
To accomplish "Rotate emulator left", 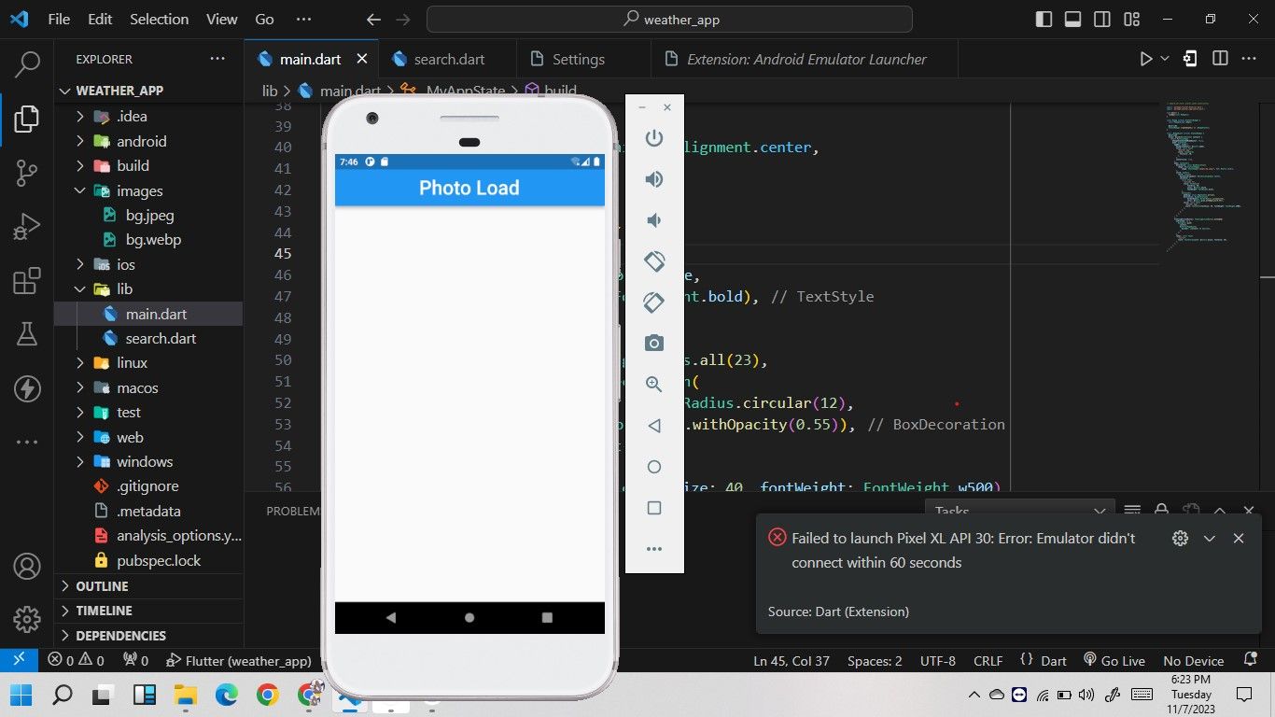I will (x=654, y=261).
